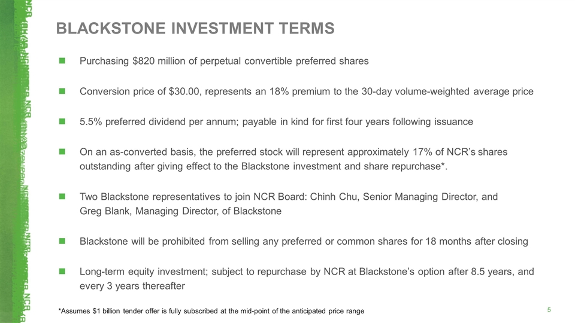
Task: Click the green bullet beside the 18 months lock-up line
Action: coord(62,242)
